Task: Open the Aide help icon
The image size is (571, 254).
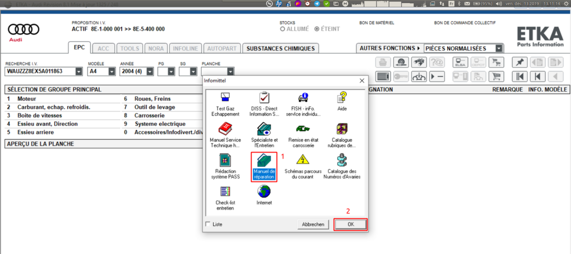Action: (342, 101)
